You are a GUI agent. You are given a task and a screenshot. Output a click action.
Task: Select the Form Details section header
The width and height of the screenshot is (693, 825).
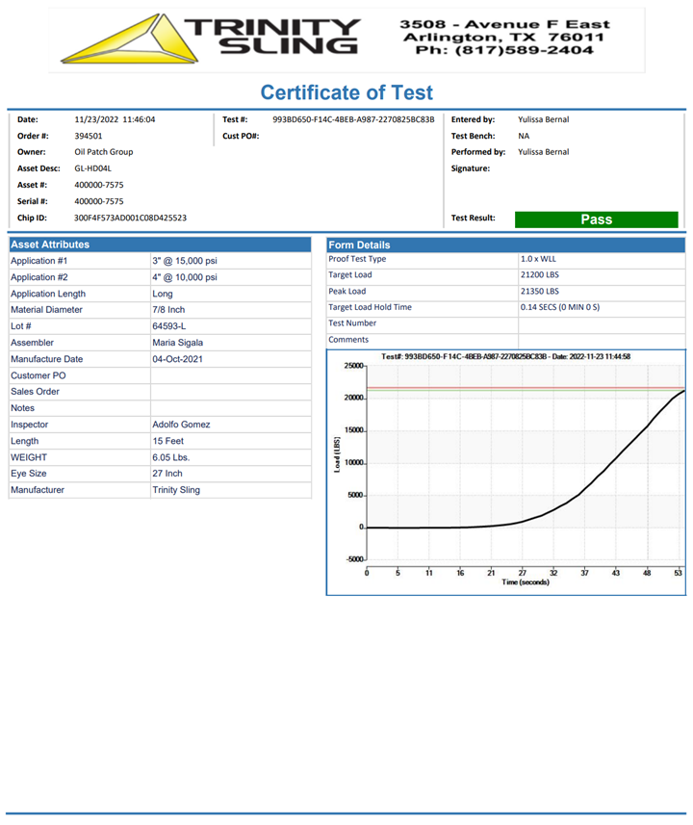coord(359,245)
